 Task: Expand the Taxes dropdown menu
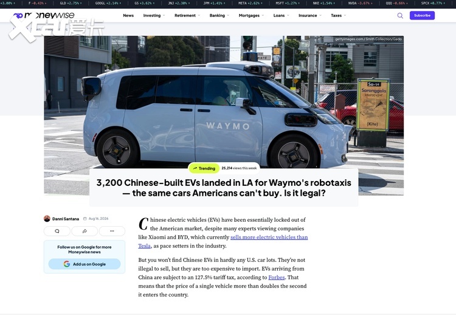coord(339,15)
